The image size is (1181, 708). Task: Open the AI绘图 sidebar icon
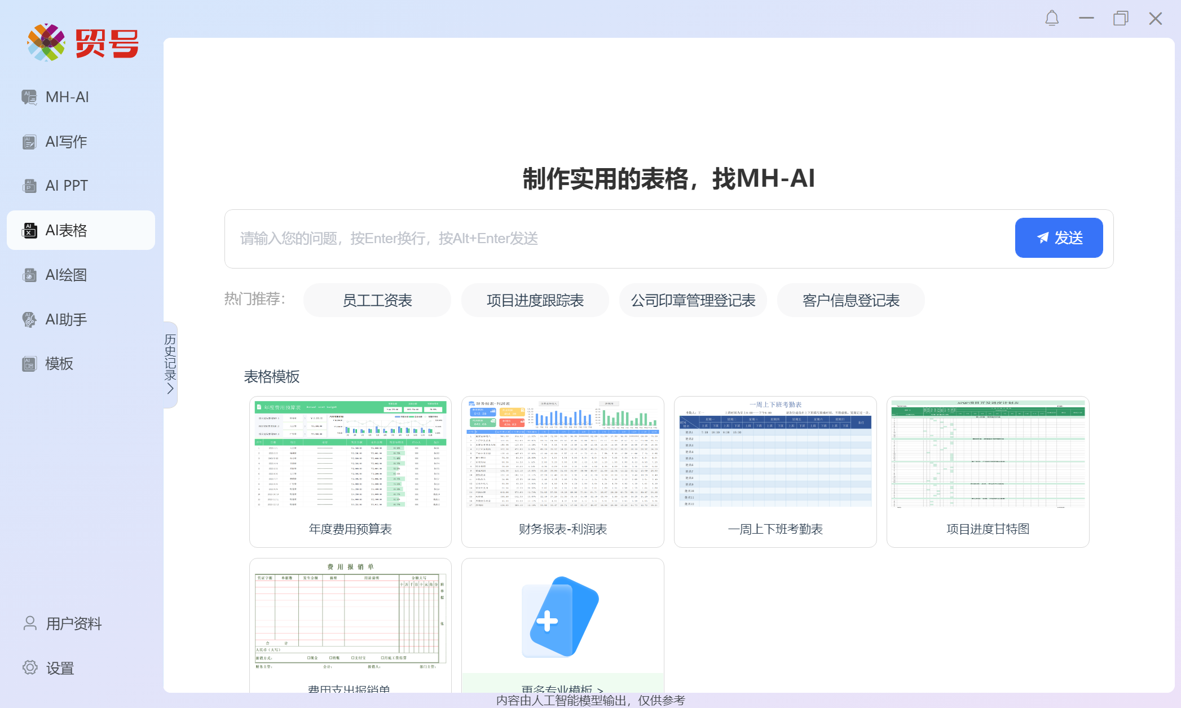click(x=29, y=275)
